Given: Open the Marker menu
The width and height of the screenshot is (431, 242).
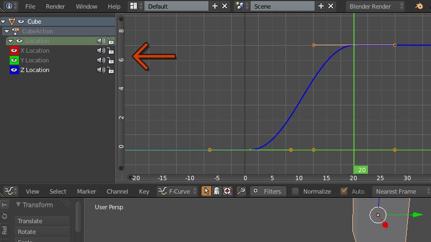Looking at the screenshot, I should tap(87, 191).
